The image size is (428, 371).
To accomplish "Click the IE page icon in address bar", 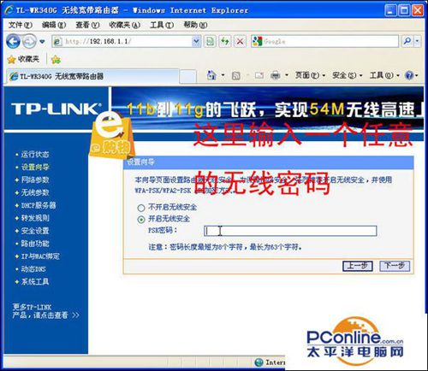I will [x=57, y=42].
